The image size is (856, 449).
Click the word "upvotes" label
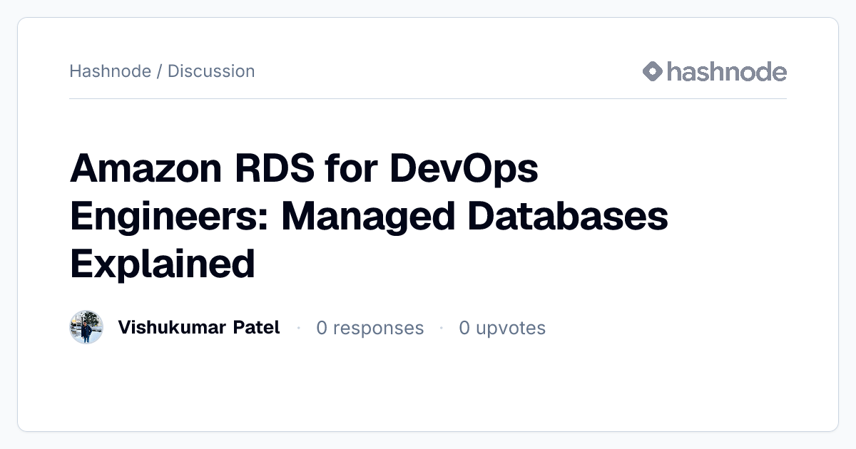click(x=510, y=328)
